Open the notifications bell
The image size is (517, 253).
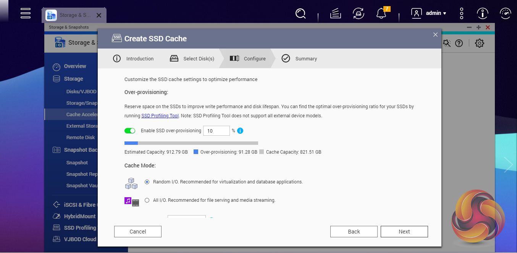tap(381, 13)
